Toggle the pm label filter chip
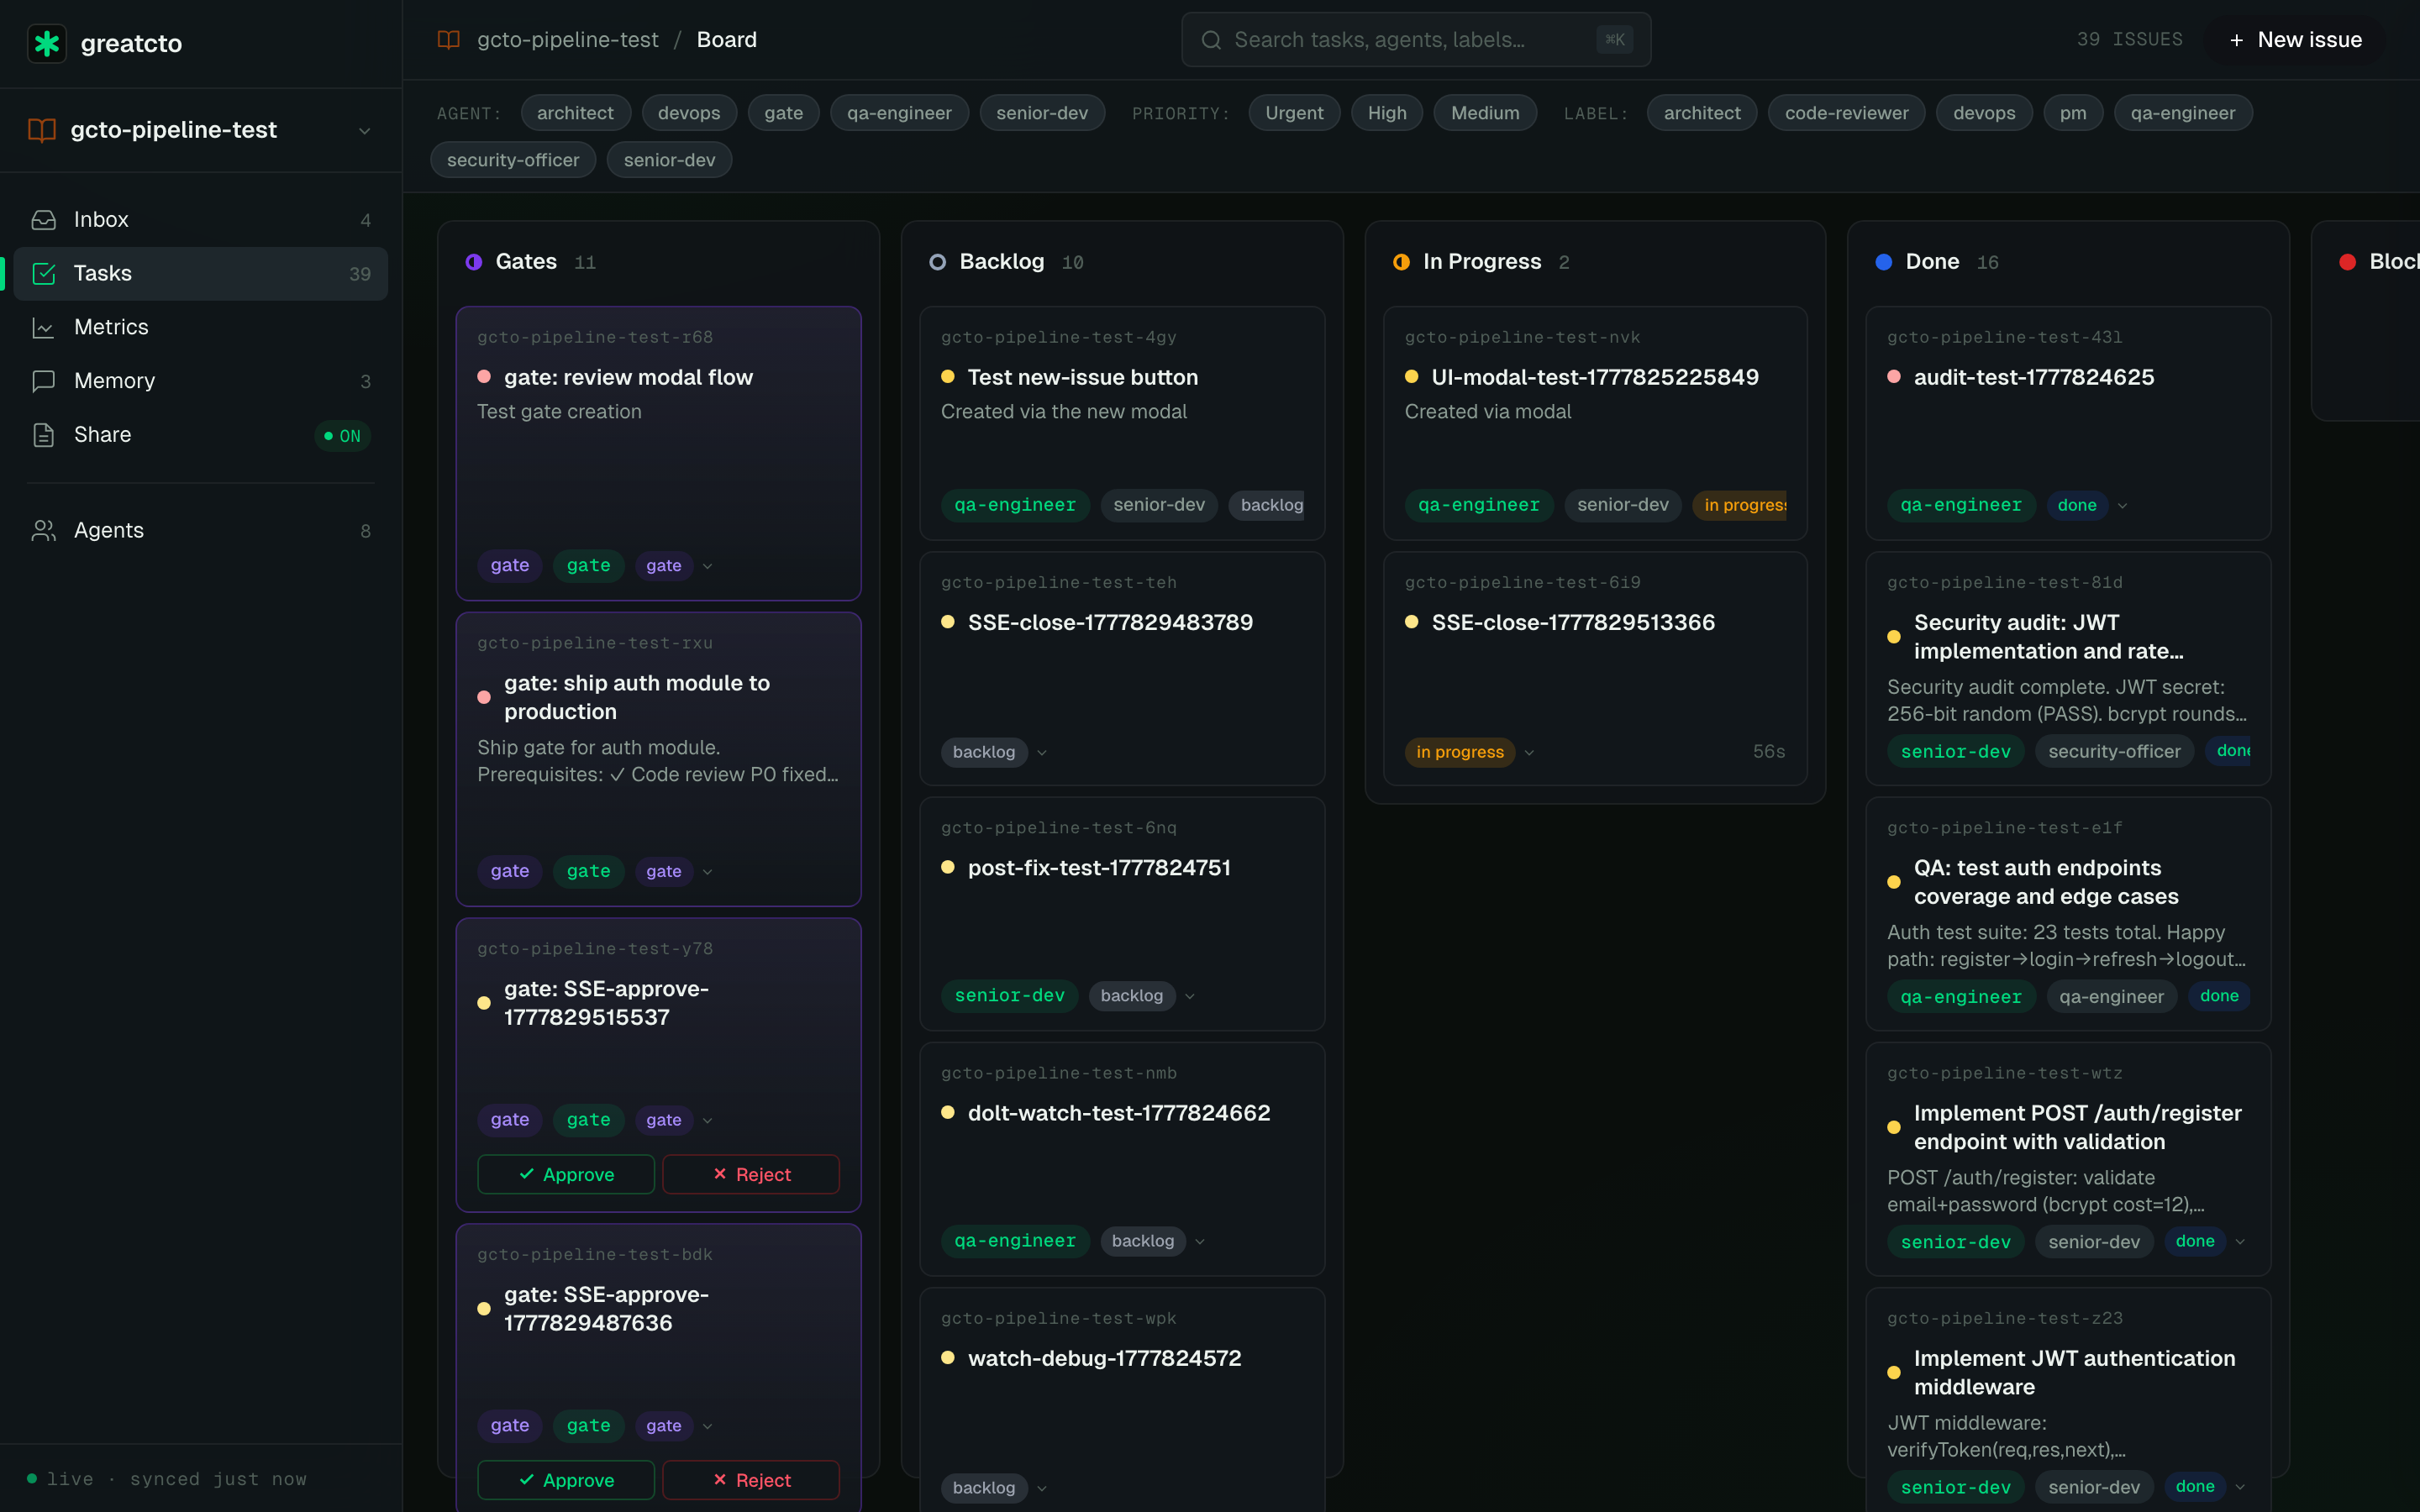The width and height of the screenshot is (2420, 1512). tap(2073, 113)
